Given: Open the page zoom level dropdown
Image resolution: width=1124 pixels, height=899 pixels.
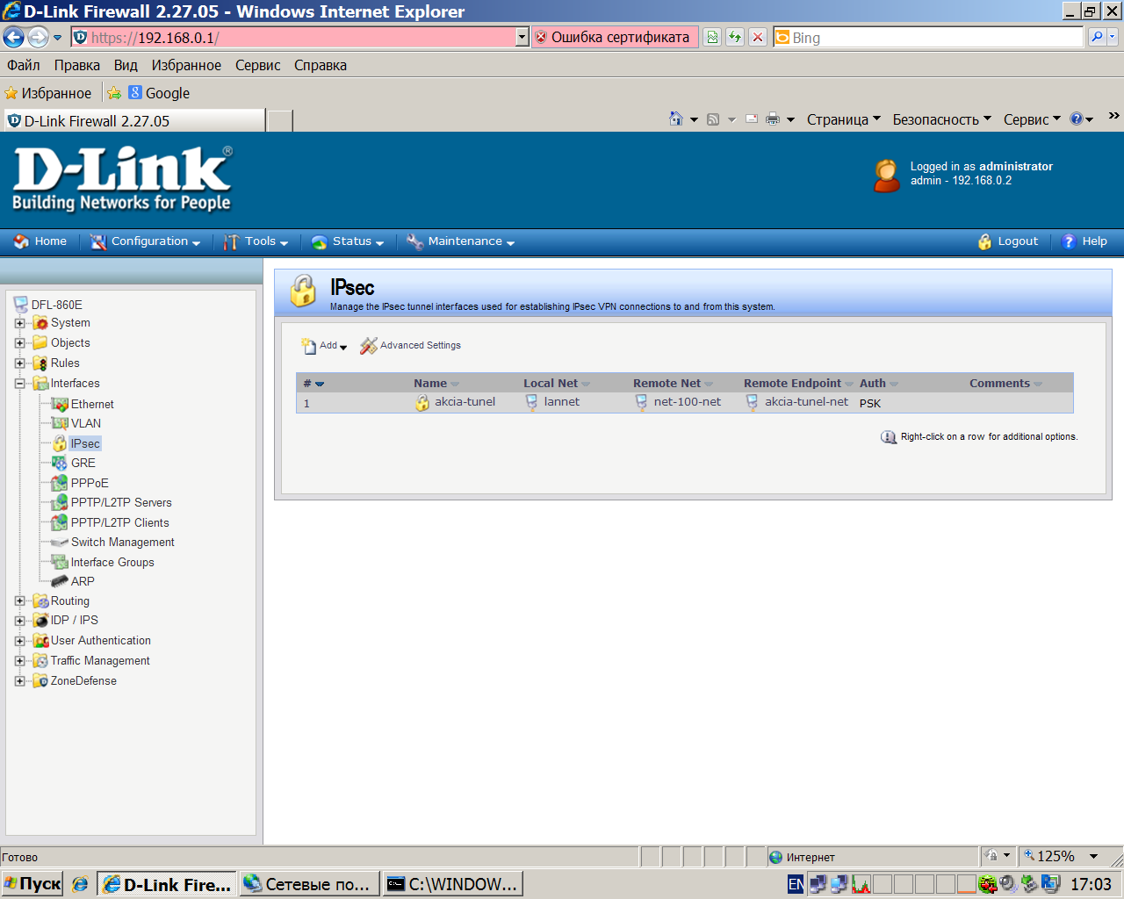Looking at the screenshot, I should tap(1094, 856).
